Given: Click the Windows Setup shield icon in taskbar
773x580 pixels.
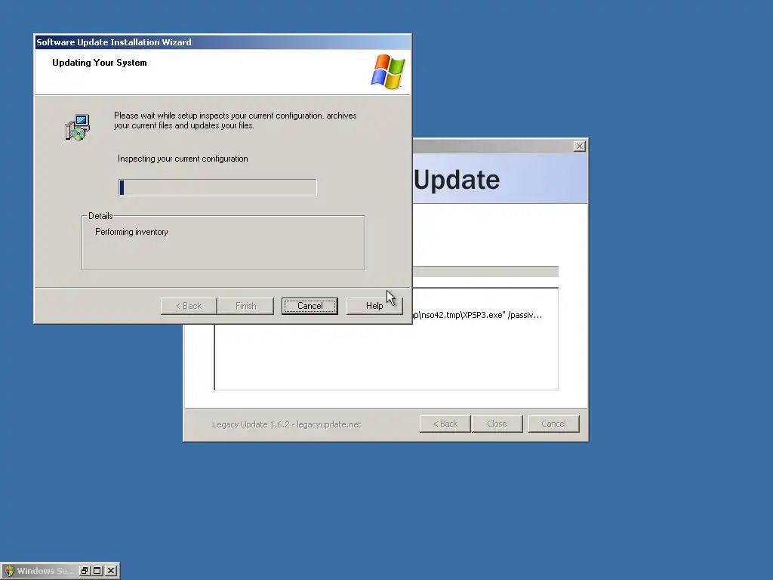Looking at the screenshot, I should [x=9, y=571].
